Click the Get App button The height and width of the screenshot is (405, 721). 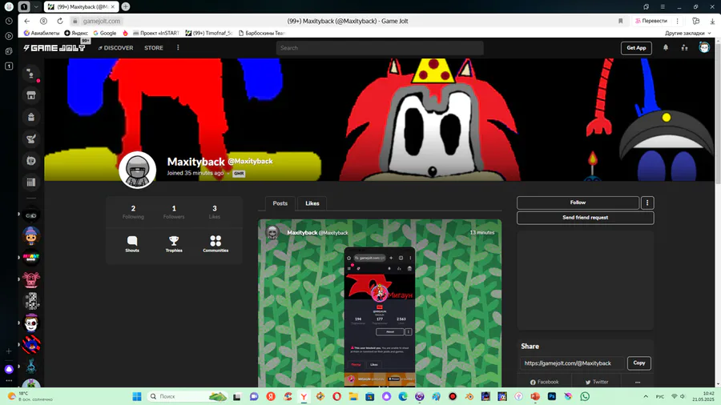(636, 48)
